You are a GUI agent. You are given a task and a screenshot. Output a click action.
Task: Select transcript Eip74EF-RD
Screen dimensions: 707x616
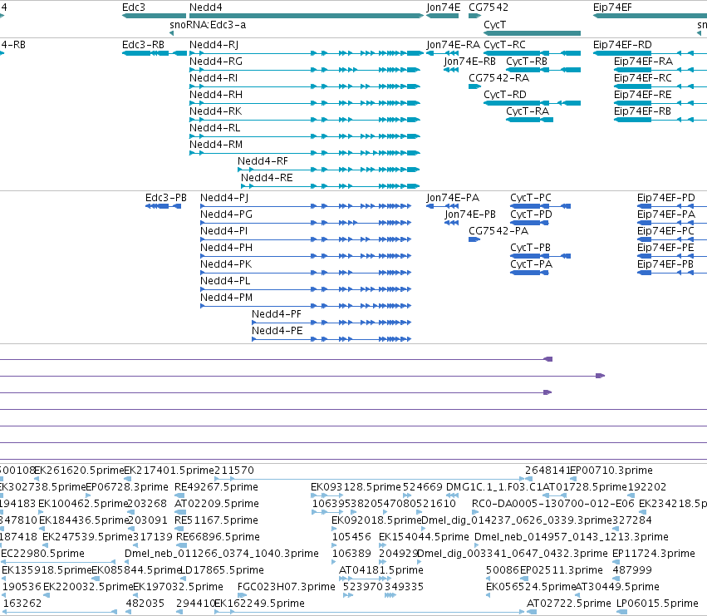click(x=622, y=45)
